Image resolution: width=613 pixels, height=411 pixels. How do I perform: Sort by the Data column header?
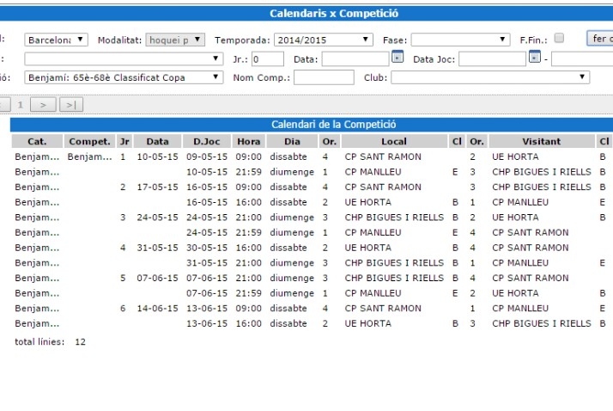157,141
